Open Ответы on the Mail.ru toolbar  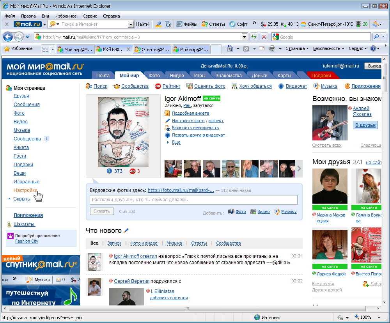coord(213,24)
